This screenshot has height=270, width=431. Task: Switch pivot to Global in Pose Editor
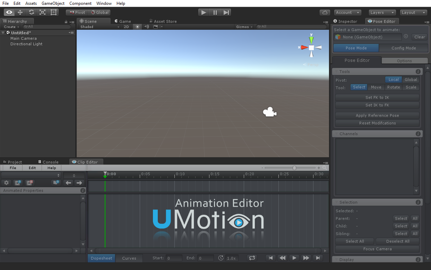click(x=411, y=80)
